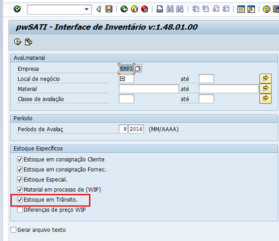Enable Diferenças de preço WIP checkbox
This screenshot has width=279, height=241.
20,209
